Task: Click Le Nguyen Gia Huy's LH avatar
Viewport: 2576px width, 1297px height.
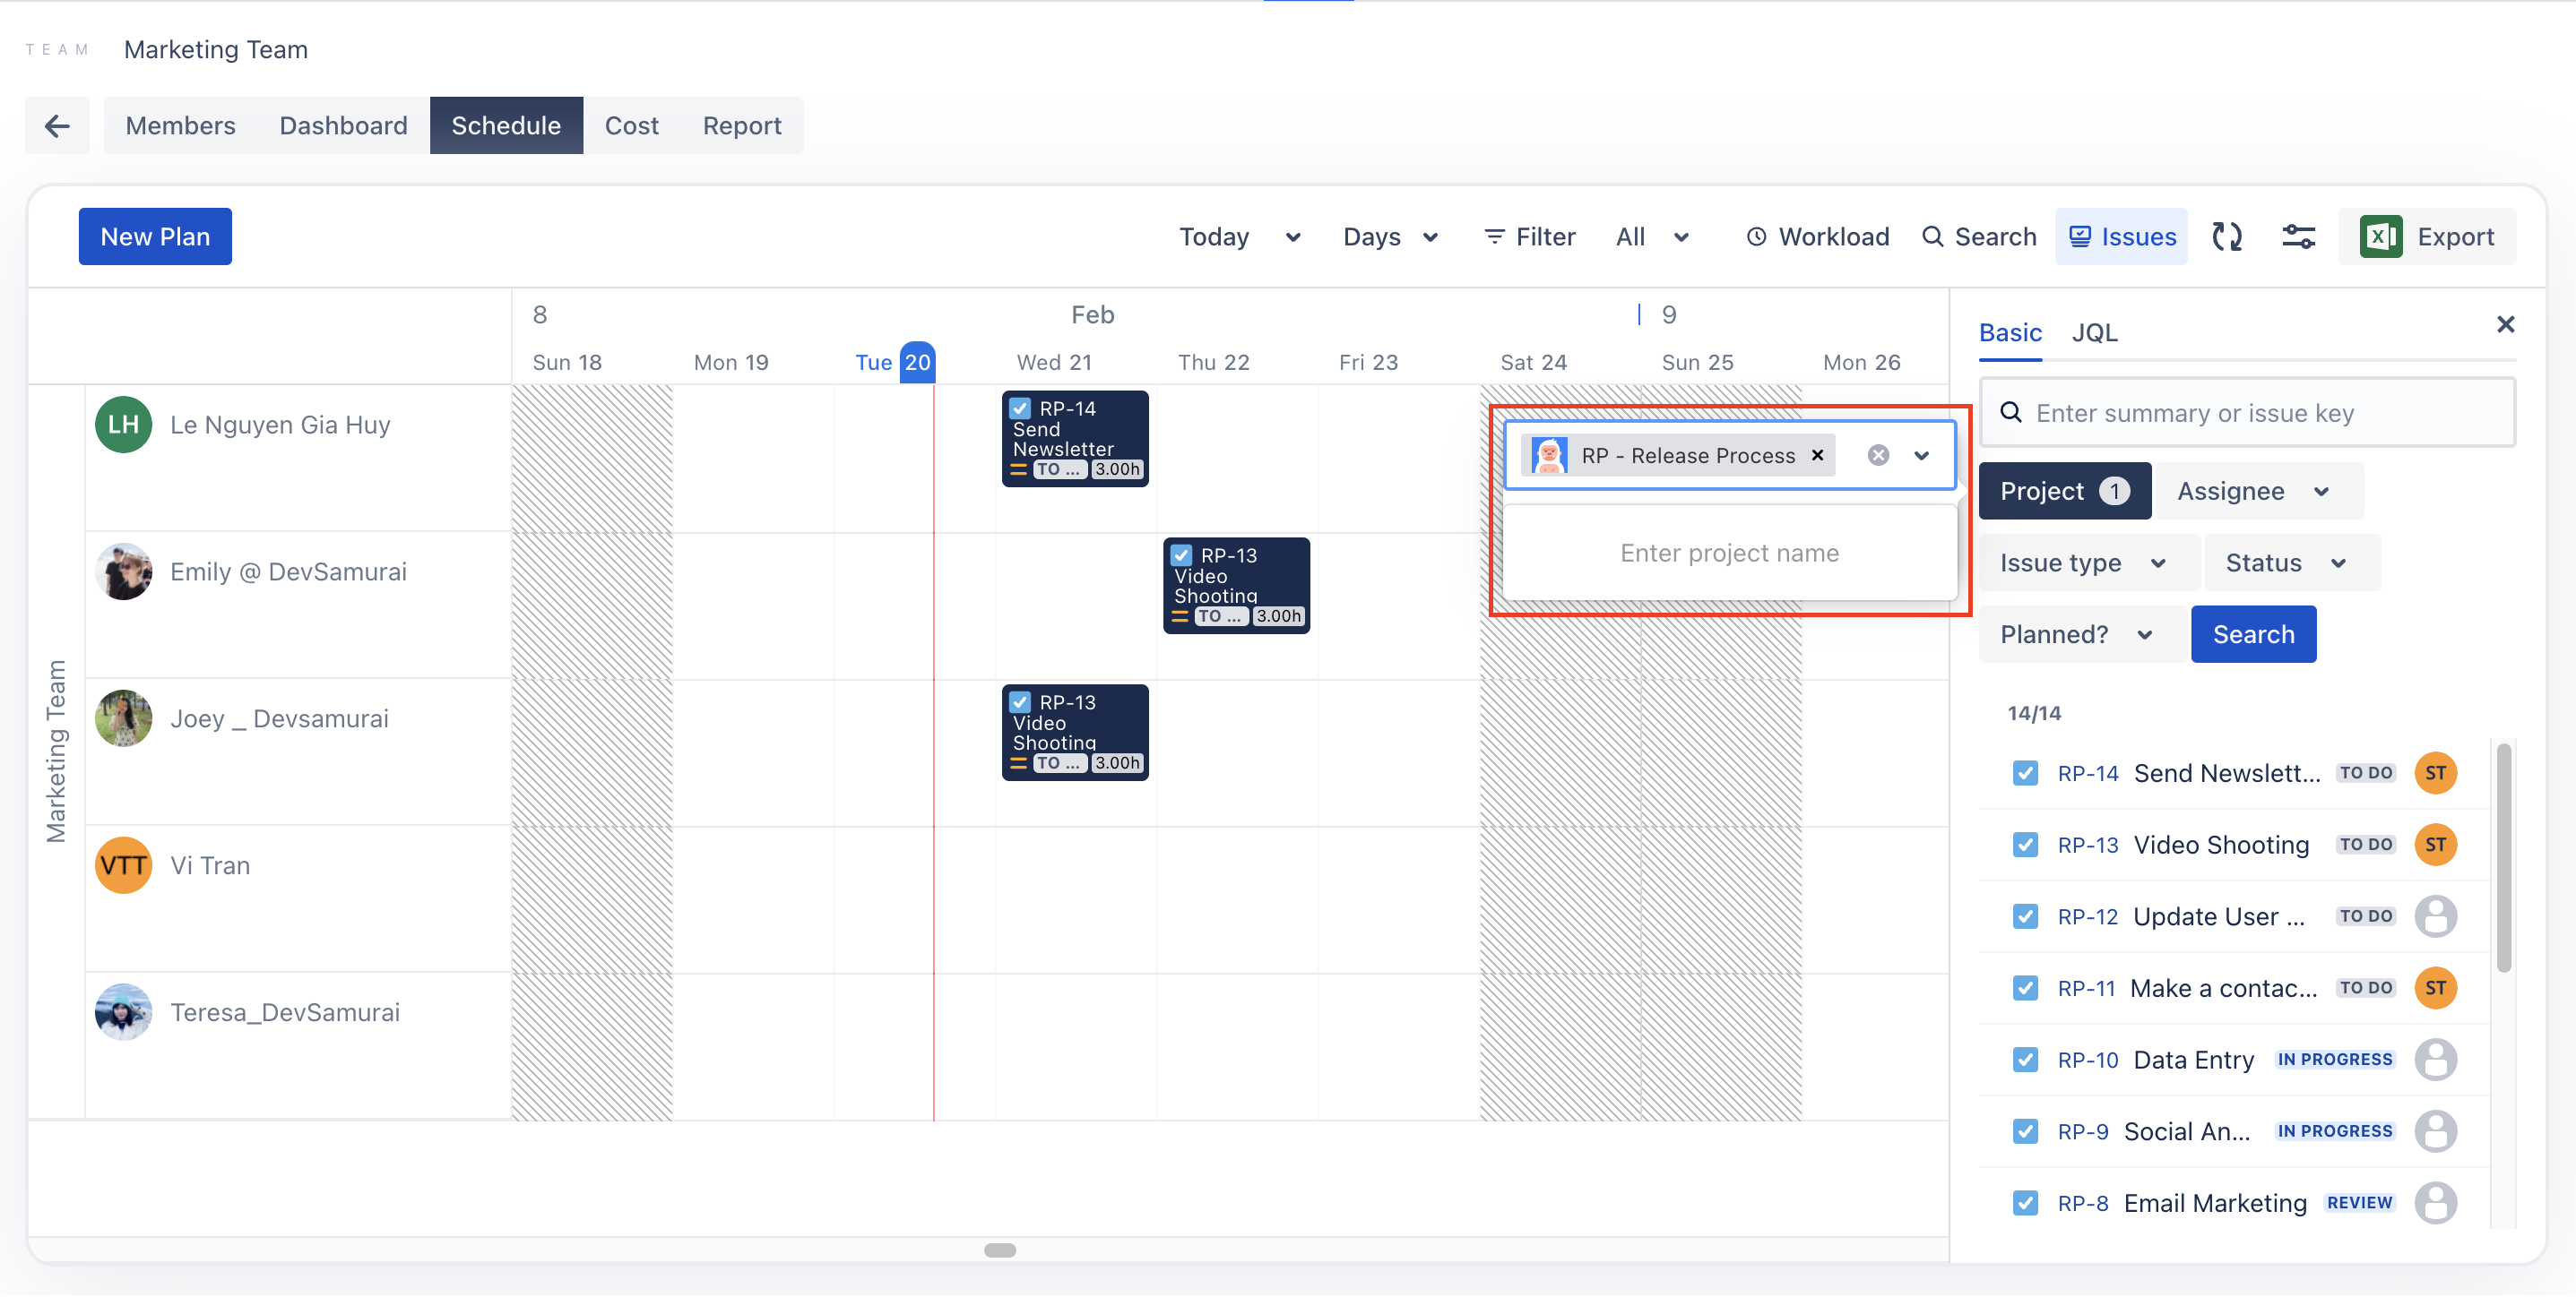Action: coord(124,425)
